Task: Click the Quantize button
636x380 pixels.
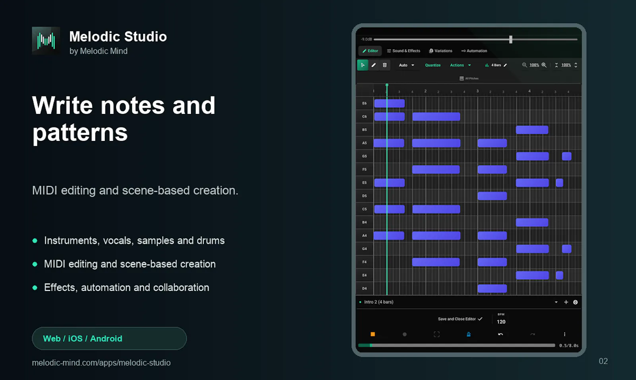Action: (433, 65)
